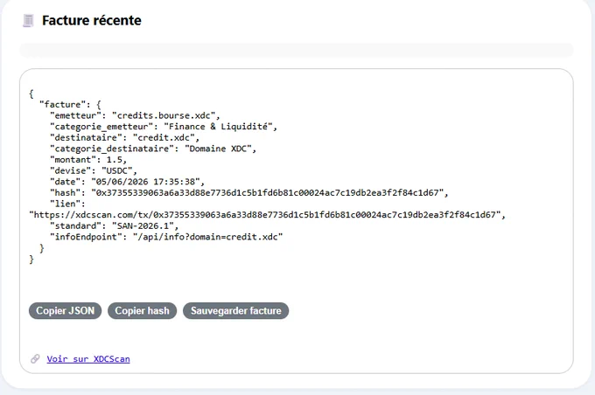Click the Facture récente heading

pyautogui.click(x=92, y=20)
